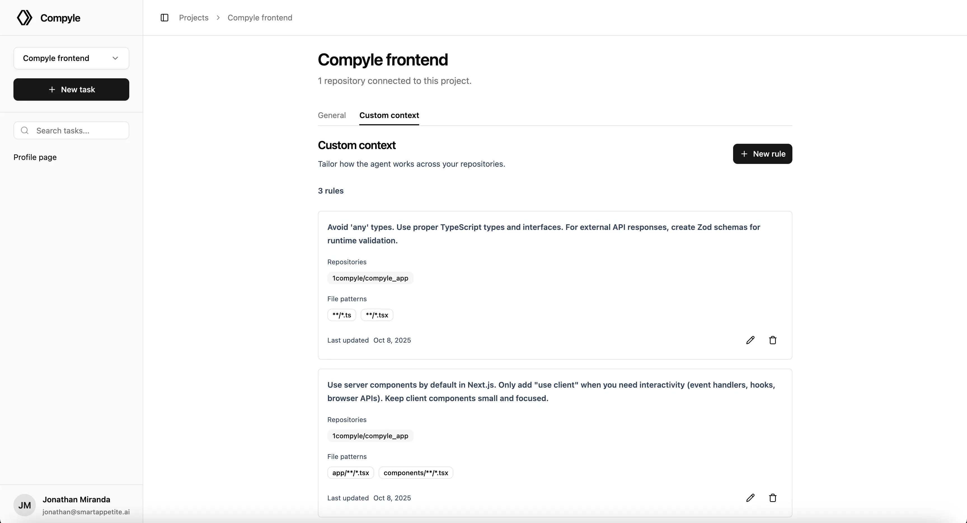
Task: Delete the TypeScript 'any' types rule
Action: coord(773,340)
